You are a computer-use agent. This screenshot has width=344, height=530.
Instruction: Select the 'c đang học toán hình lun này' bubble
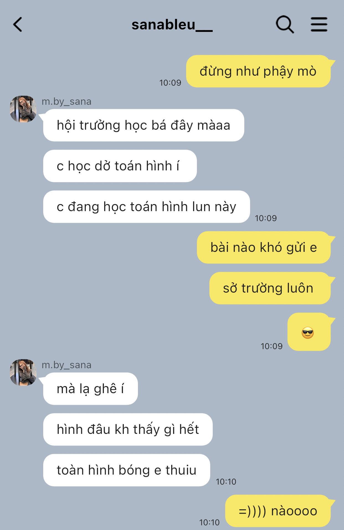tap(147, 207)
